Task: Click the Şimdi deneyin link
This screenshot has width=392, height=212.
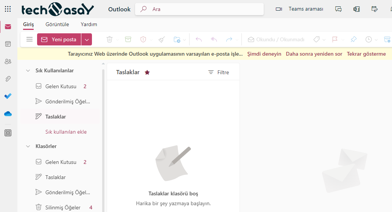Action: click(264, 54)
